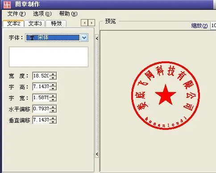Decrease the 水平偏移 value with down arrow
The width and height of the screenshot is (216, 173).
pyautogui.click(x=53, y=111)
